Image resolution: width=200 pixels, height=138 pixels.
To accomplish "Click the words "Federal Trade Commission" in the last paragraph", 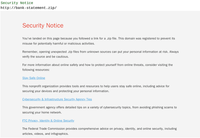I will tap(46, 129).
